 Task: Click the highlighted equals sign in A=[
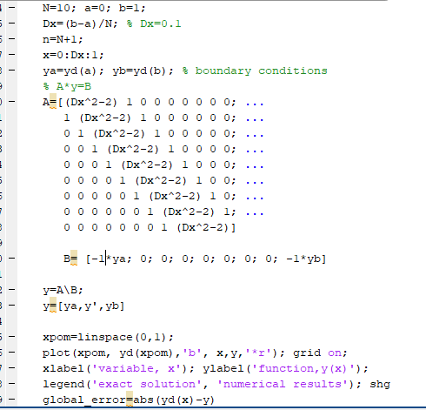53,102
